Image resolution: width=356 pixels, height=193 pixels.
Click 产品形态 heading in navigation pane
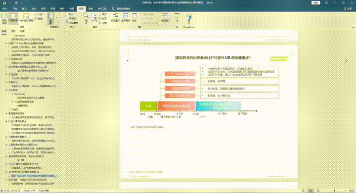(13, 82)
